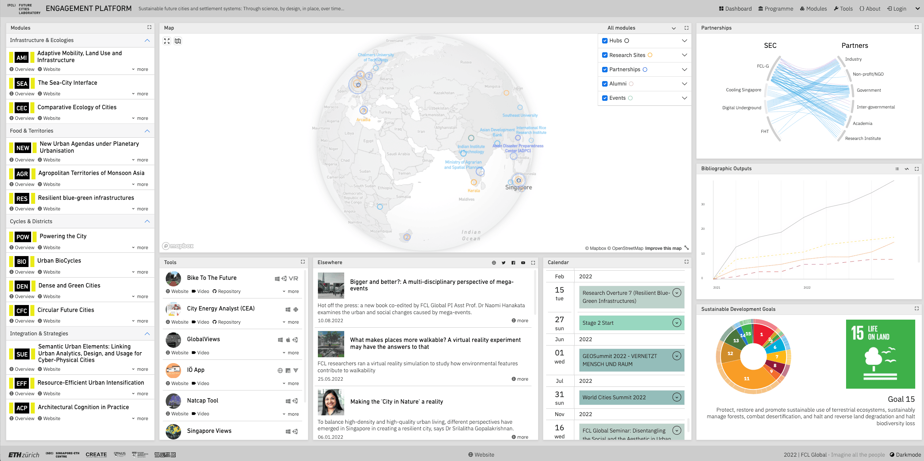Click the map style book icon
The height and width of the screenshot is (461, 924).
178,41
